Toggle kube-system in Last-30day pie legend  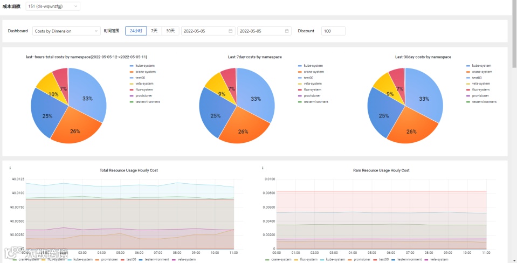(478, 66)
